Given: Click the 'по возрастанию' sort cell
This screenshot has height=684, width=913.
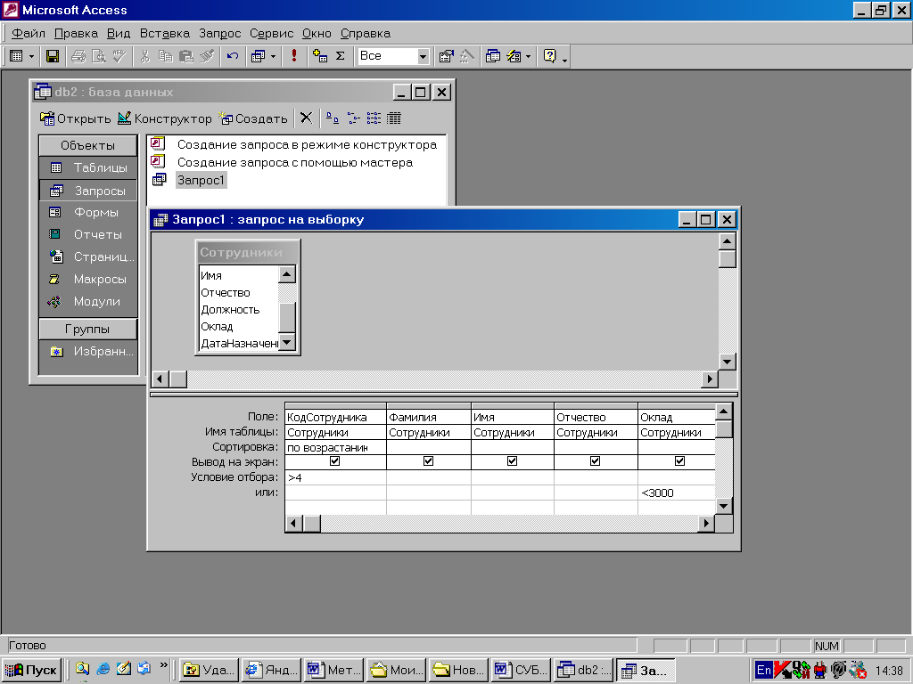Looking at the screenshot, I should click(x=335, y=447).
